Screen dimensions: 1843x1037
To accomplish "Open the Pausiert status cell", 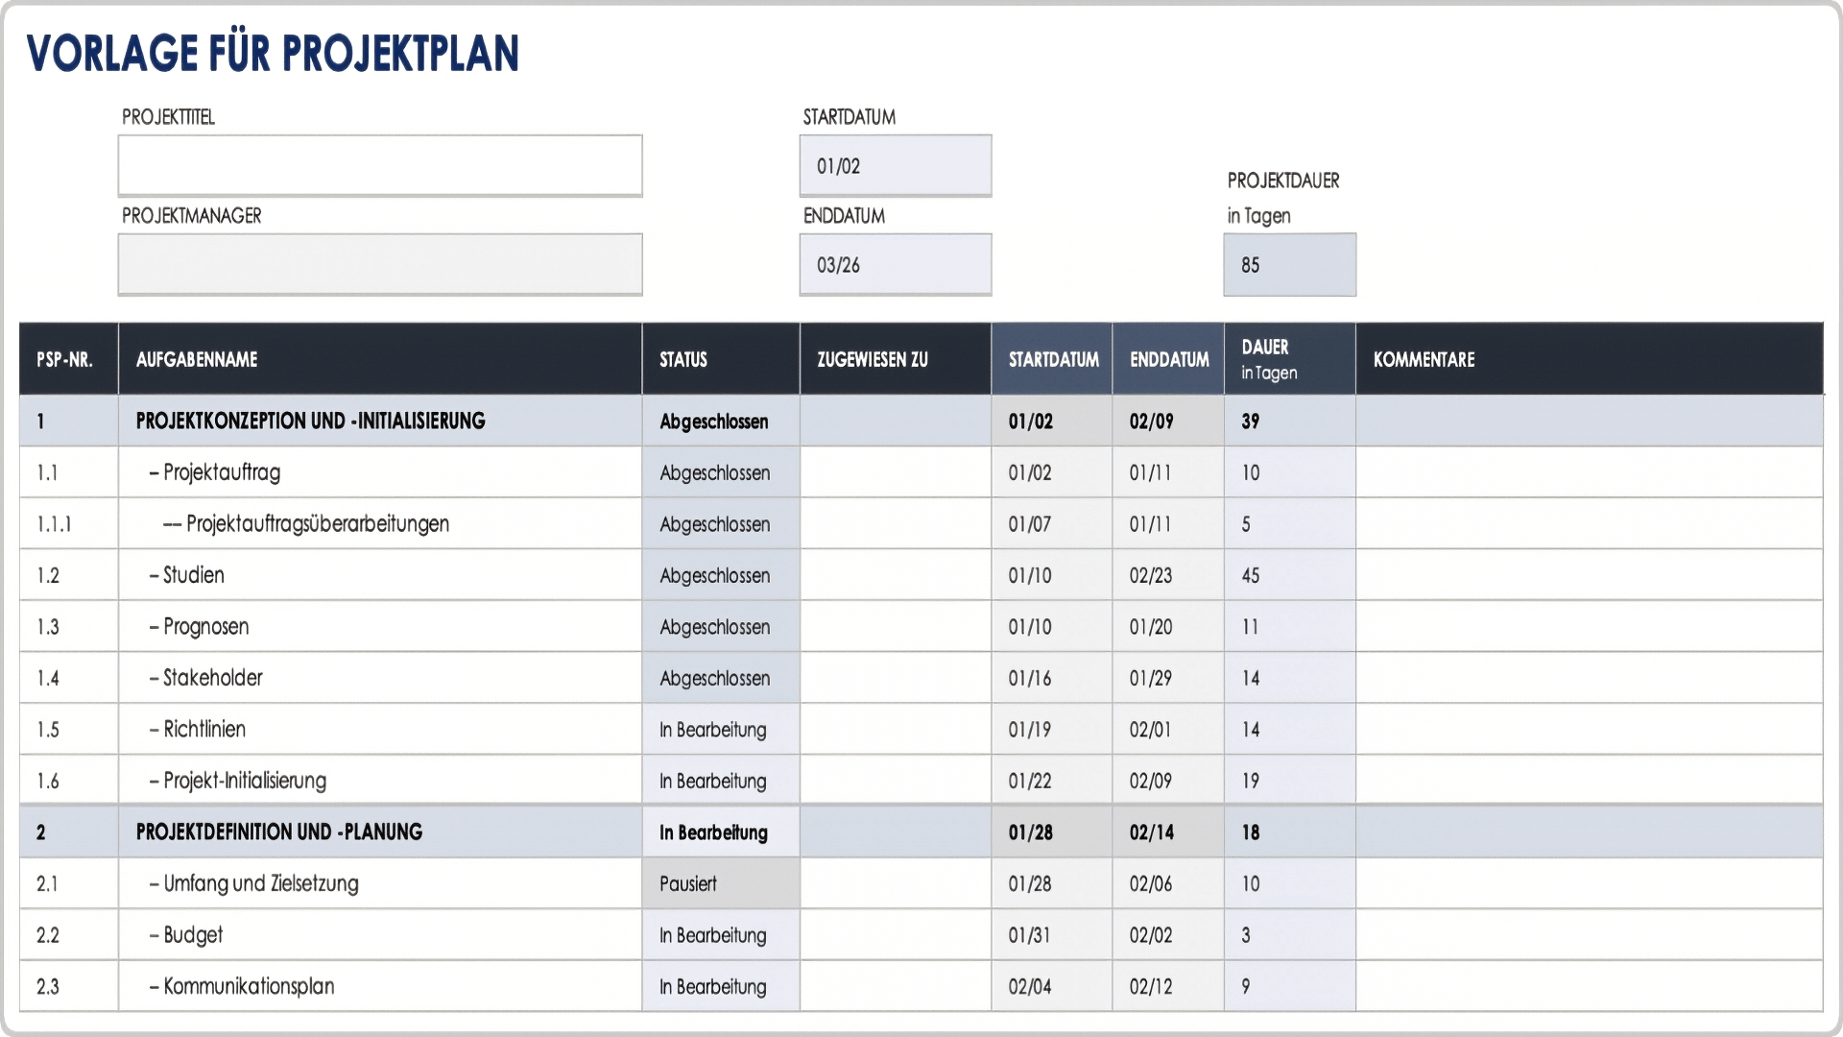I will pos(720,883).
